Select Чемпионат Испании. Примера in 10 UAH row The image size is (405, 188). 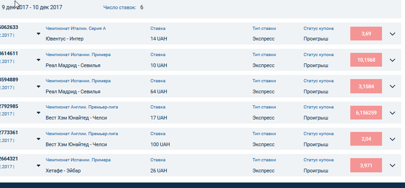[78, 55]
